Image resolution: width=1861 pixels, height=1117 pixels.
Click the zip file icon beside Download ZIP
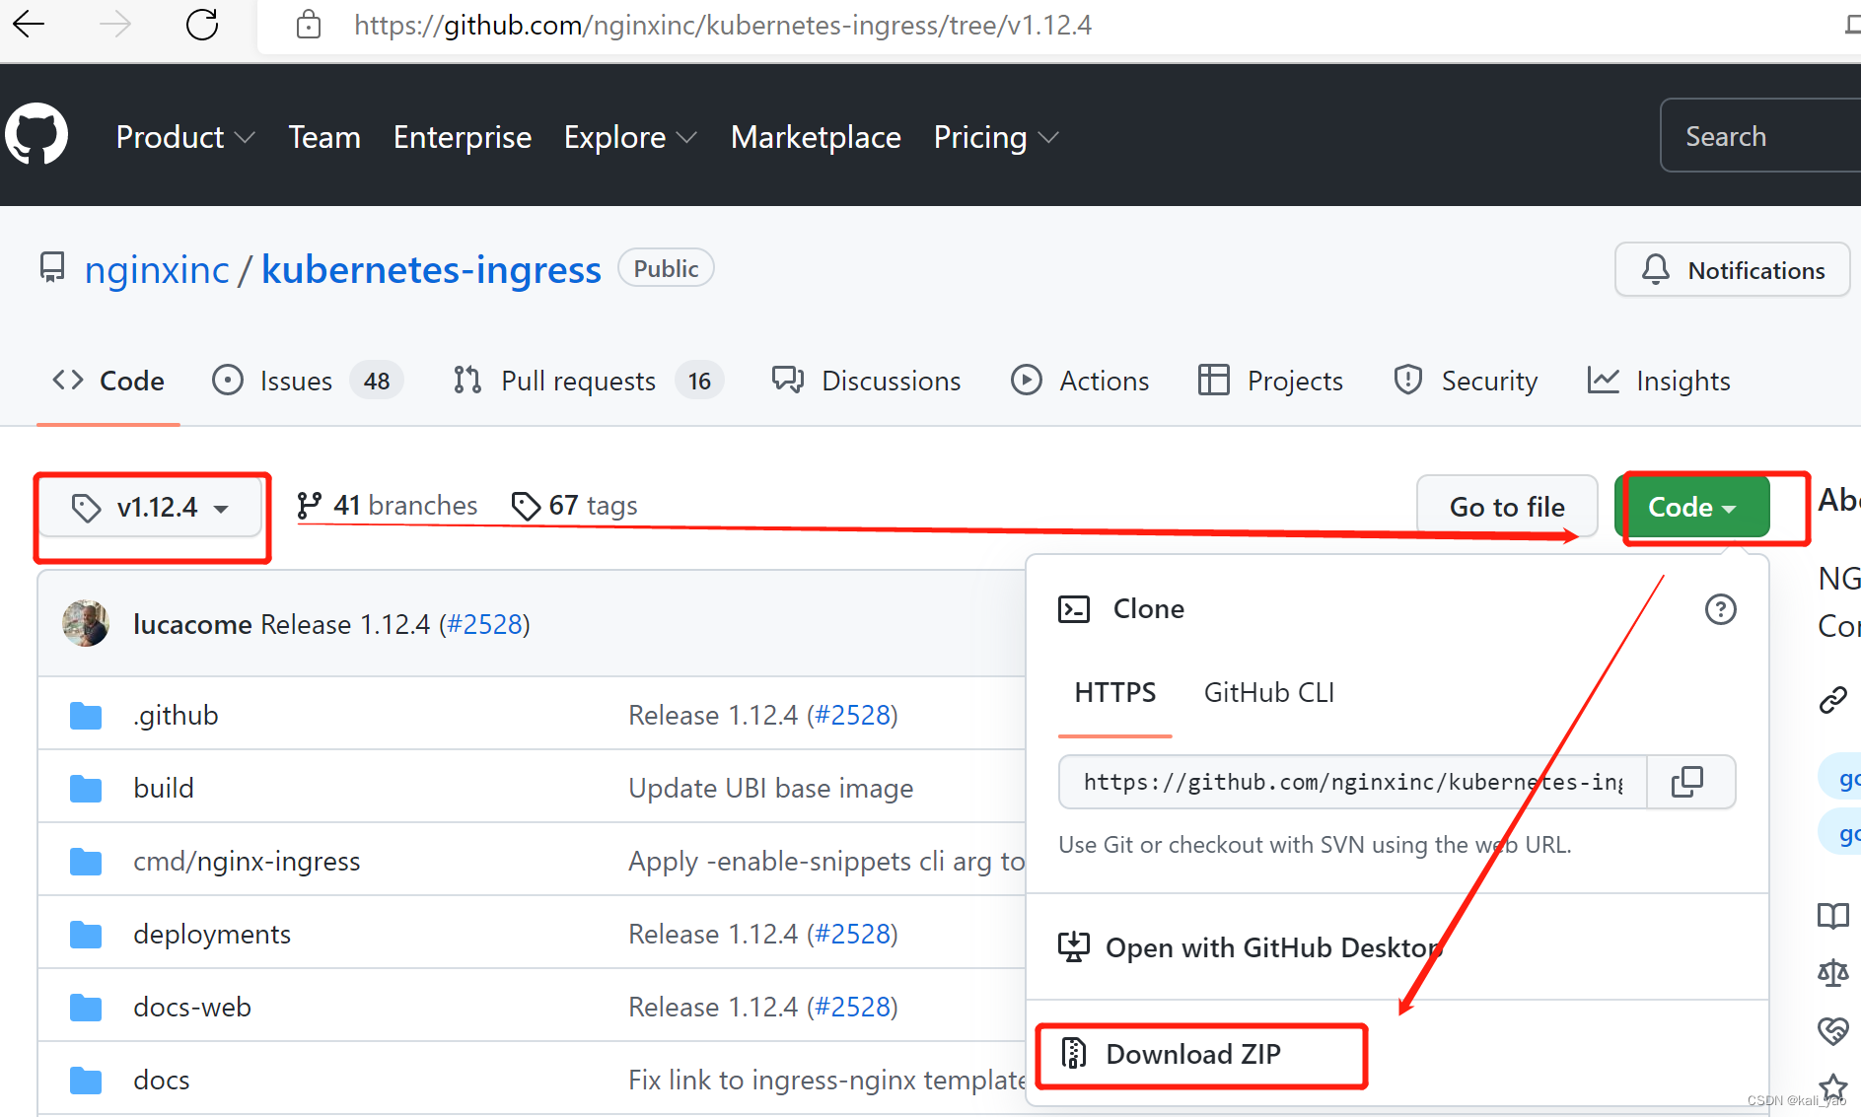click(1074, 1054)
